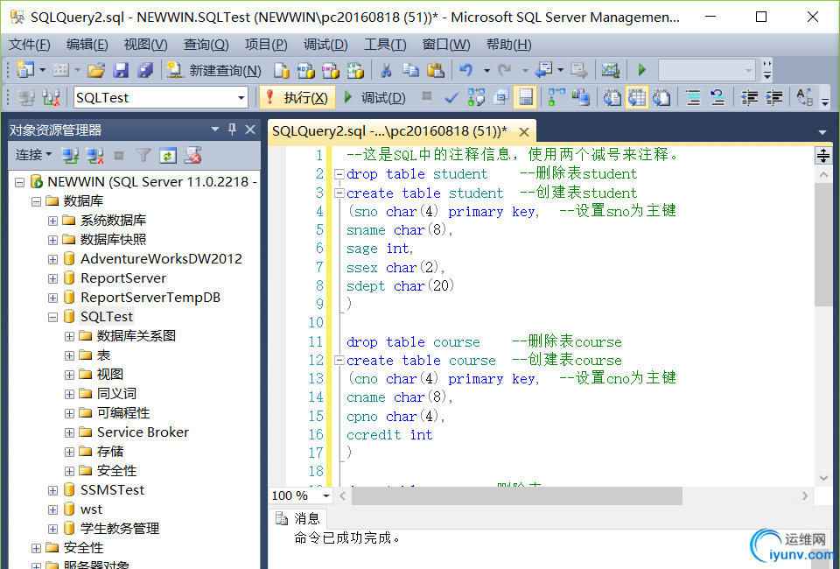
Task: Open file with the folder icon
Action: point(96,70)
